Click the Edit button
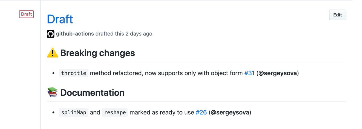 coord(337,15)
